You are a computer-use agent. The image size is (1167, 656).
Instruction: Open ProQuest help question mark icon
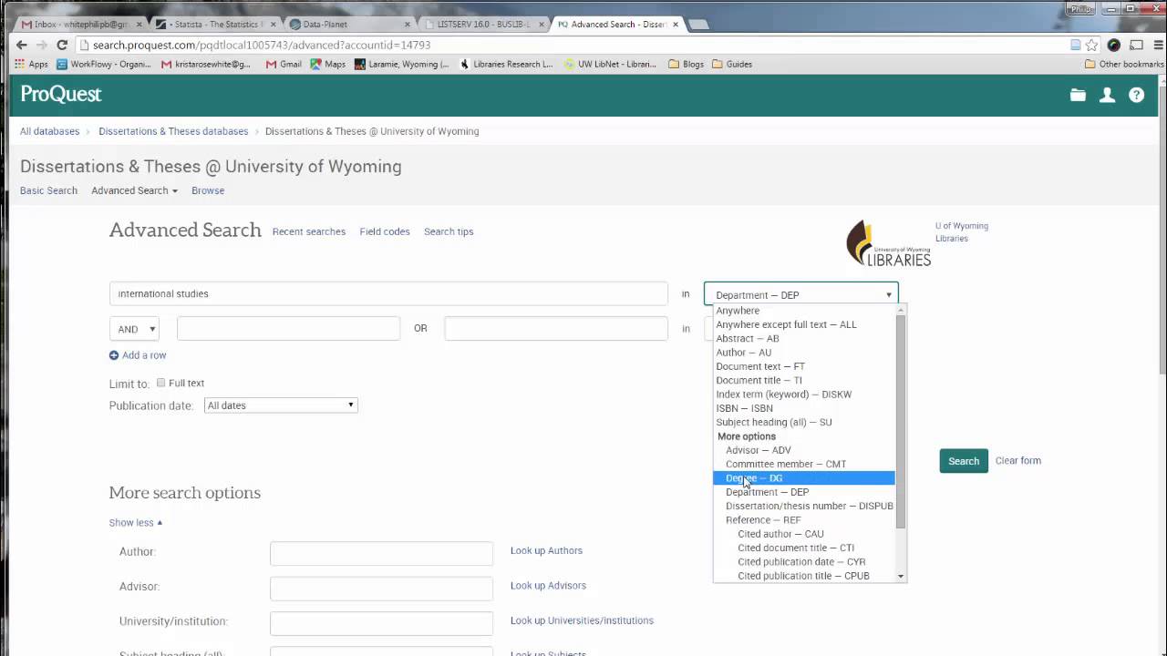(x=1136, y=95)
